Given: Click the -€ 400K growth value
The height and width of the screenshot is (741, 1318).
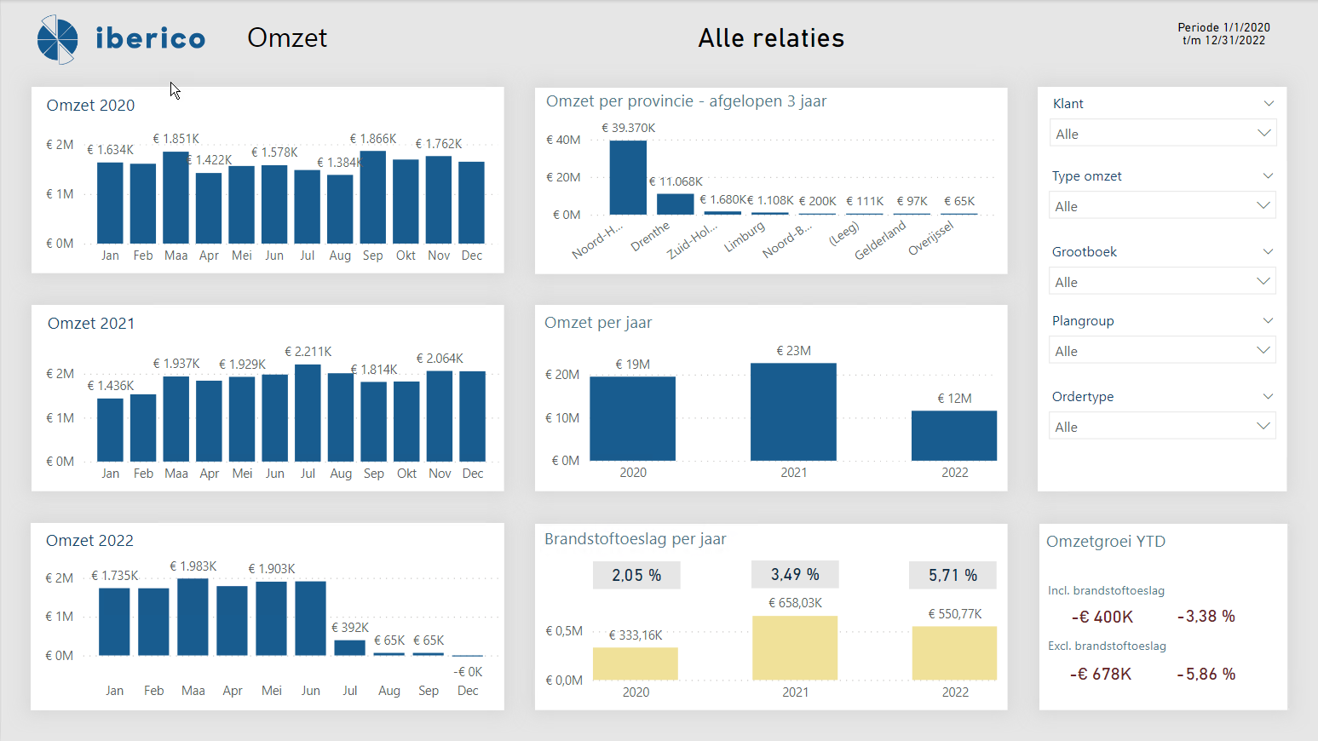Looking at the screenshot, I should point(1102,617).
